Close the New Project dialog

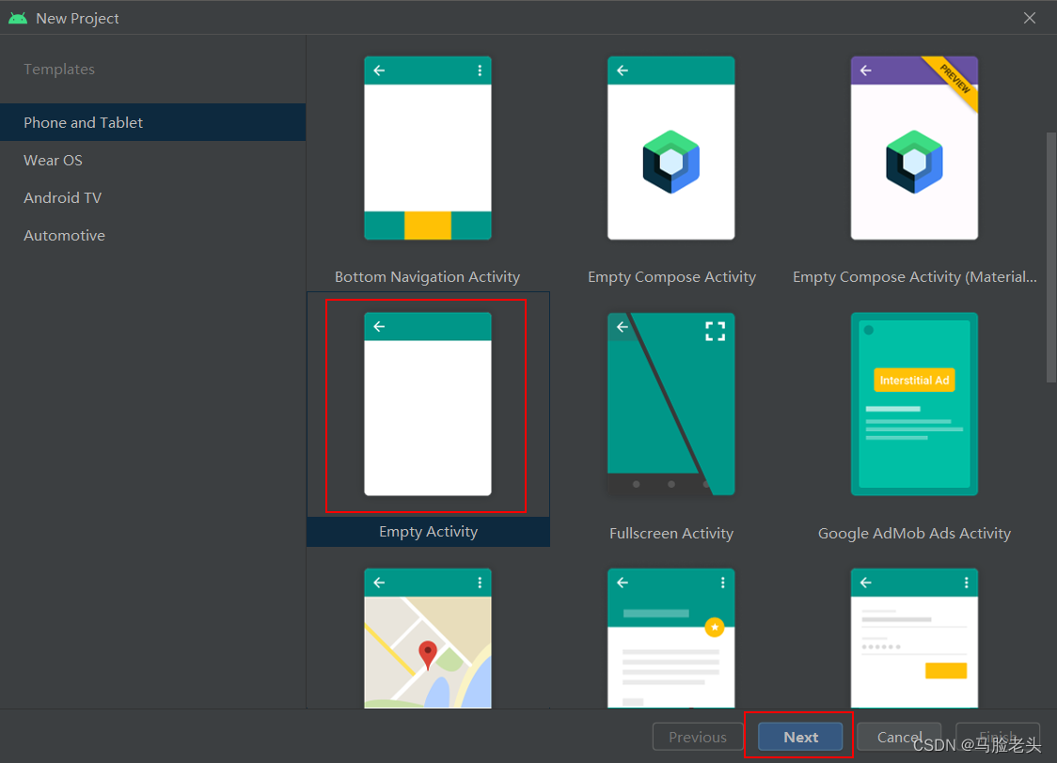(x=1030, y=18)
